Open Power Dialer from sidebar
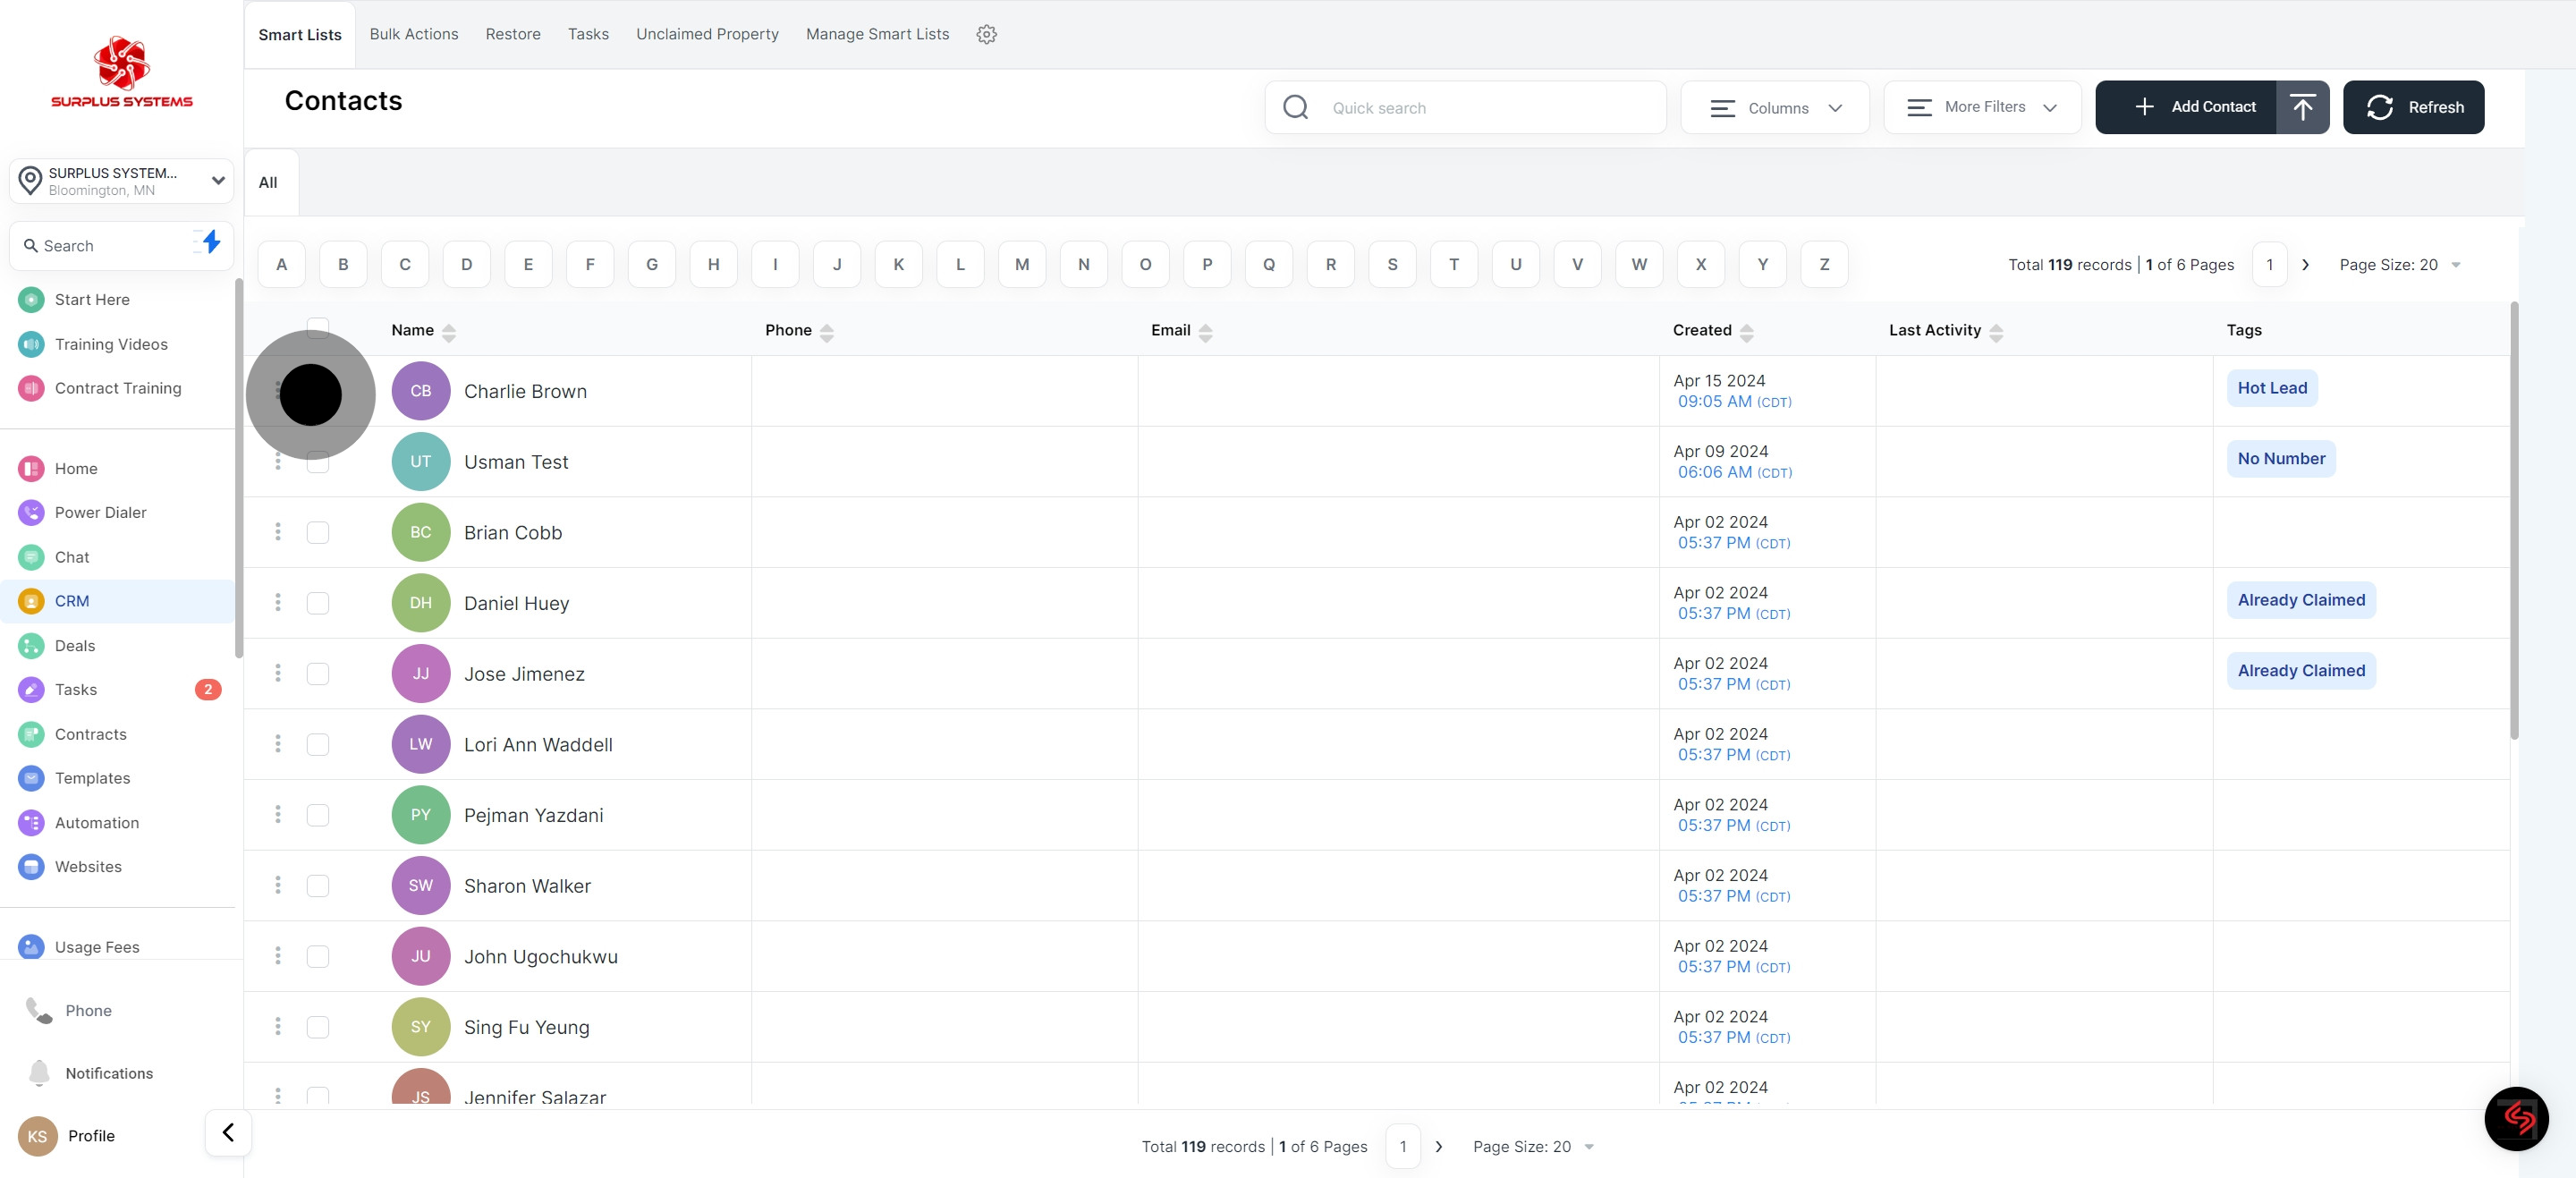The height and width of the screenshot is (1178, 2576). click(x=100, y=512)
